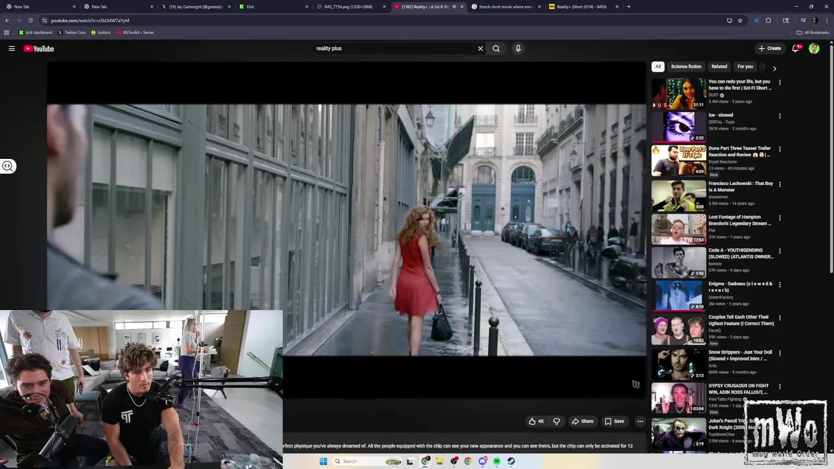834x469 pixels.
Task: Select the Science fiction filter chip
Action: coord(686,66)
